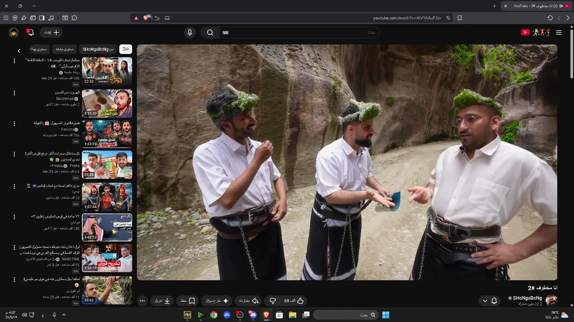Click the search magnifier button
The height and width of the screenshot is (322, 574).
coord(210,33)
